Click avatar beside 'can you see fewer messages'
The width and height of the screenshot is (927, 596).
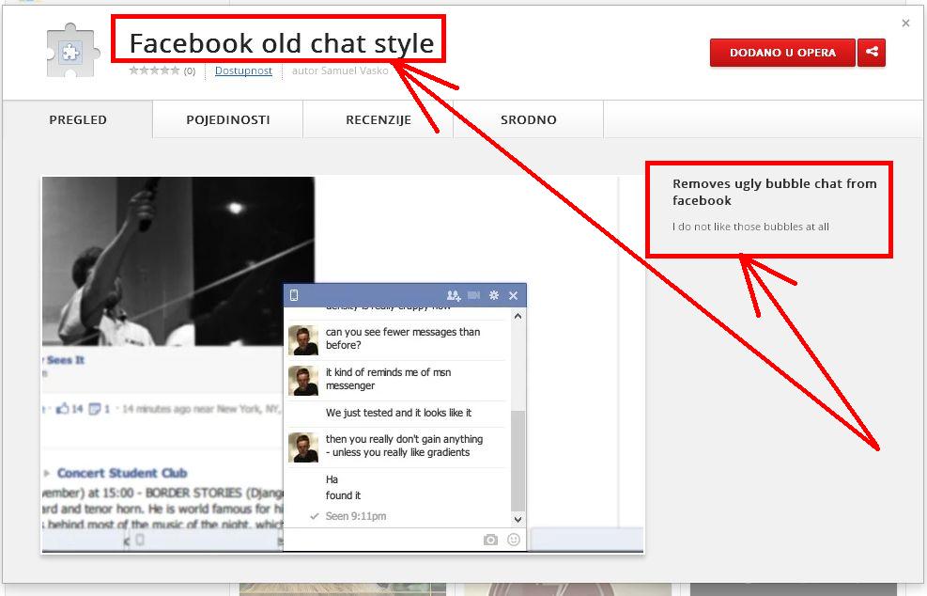click(303, 340)
